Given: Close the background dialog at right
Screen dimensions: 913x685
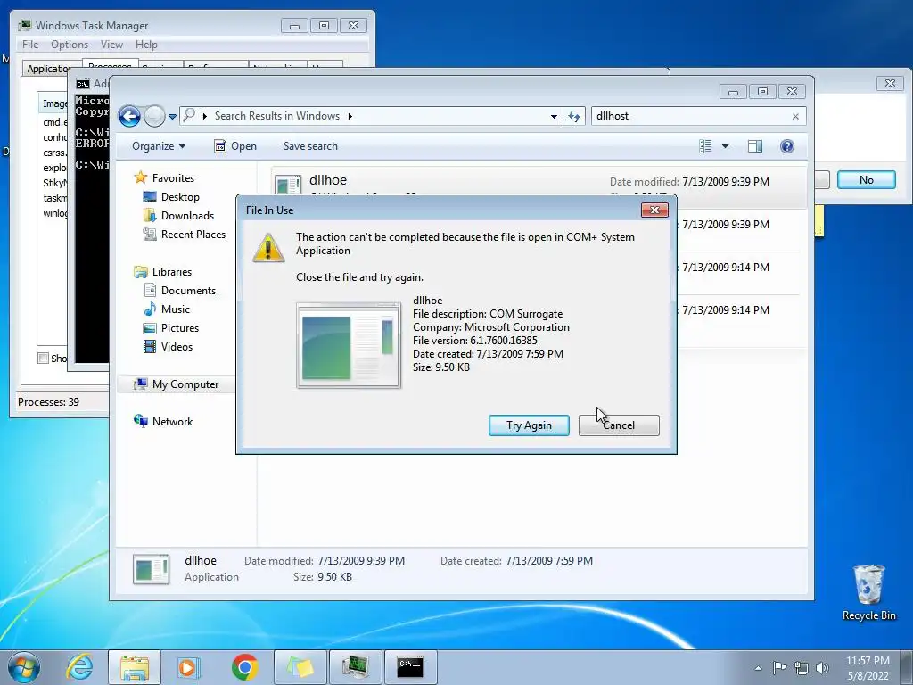Looking at the screenshot, I should pos(890,83).
